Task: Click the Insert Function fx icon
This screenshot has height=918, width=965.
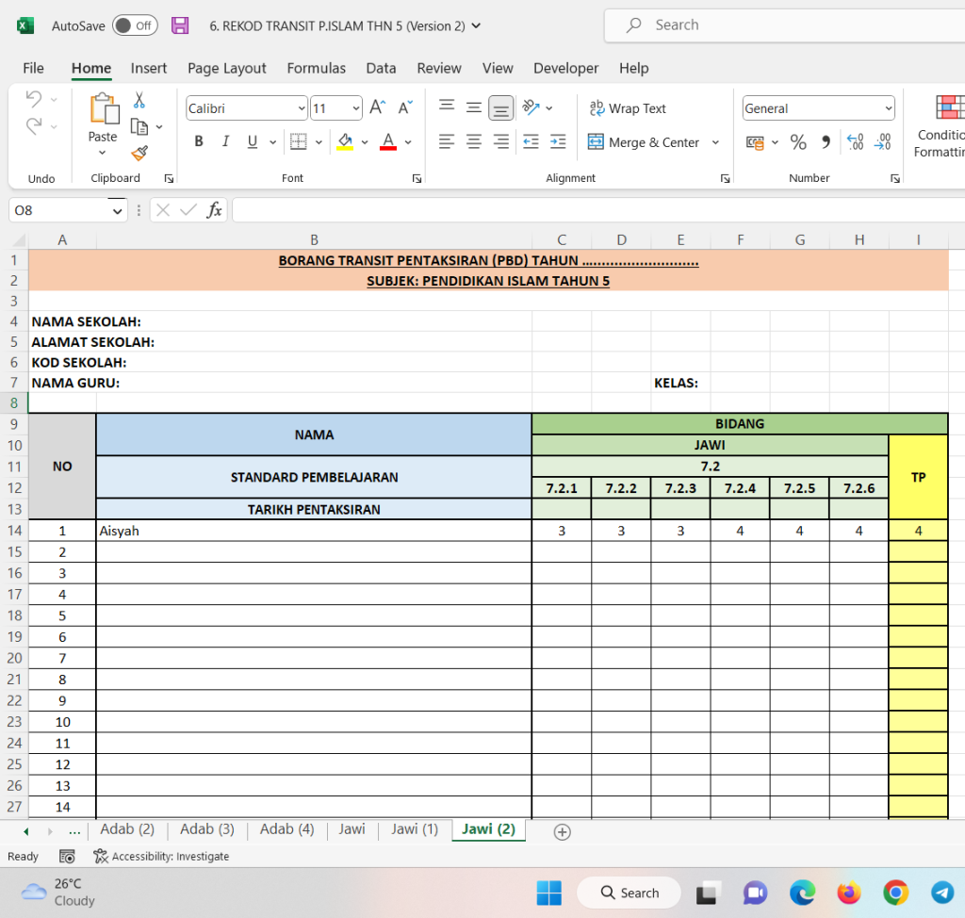Action: pyautogui.click(x=215, y=210)
